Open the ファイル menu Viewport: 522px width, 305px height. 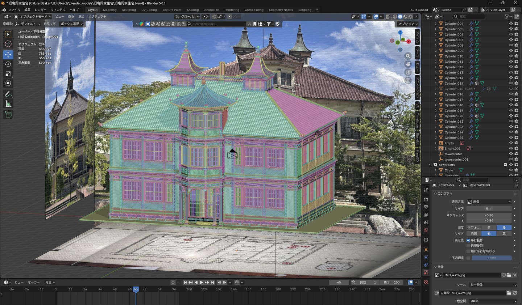[14, 10]
